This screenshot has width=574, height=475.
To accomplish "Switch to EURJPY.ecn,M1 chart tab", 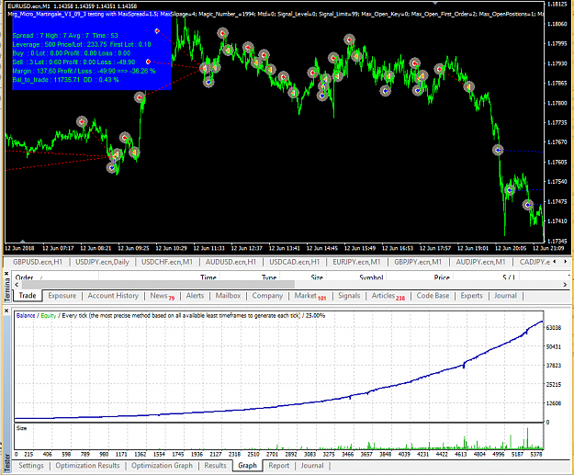I will (356, 262).
